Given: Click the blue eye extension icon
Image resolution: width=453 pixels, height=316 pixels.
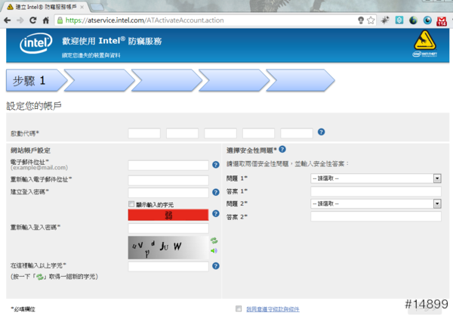Looking at the screenshot, I should (427, 20).
